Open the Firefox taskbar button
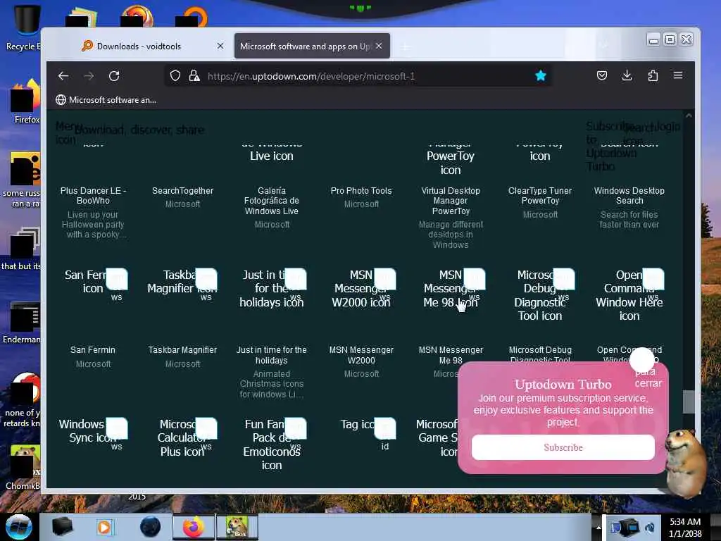 pos(193,527)
